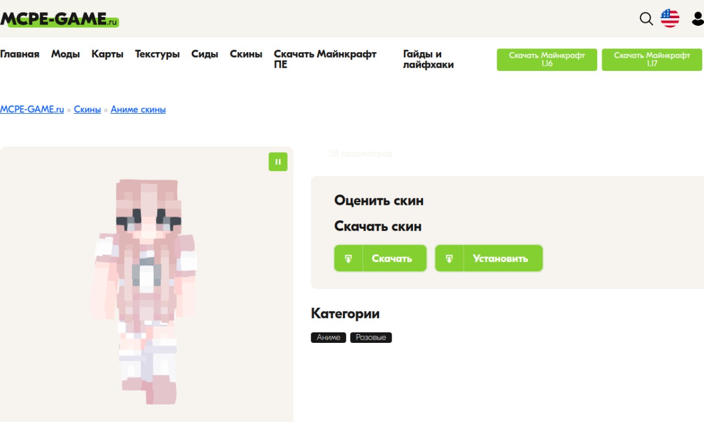Click the Скачать Майнкрафт 1.17 button
Viewport: 704px width, 422px height.
click(652, 59)
